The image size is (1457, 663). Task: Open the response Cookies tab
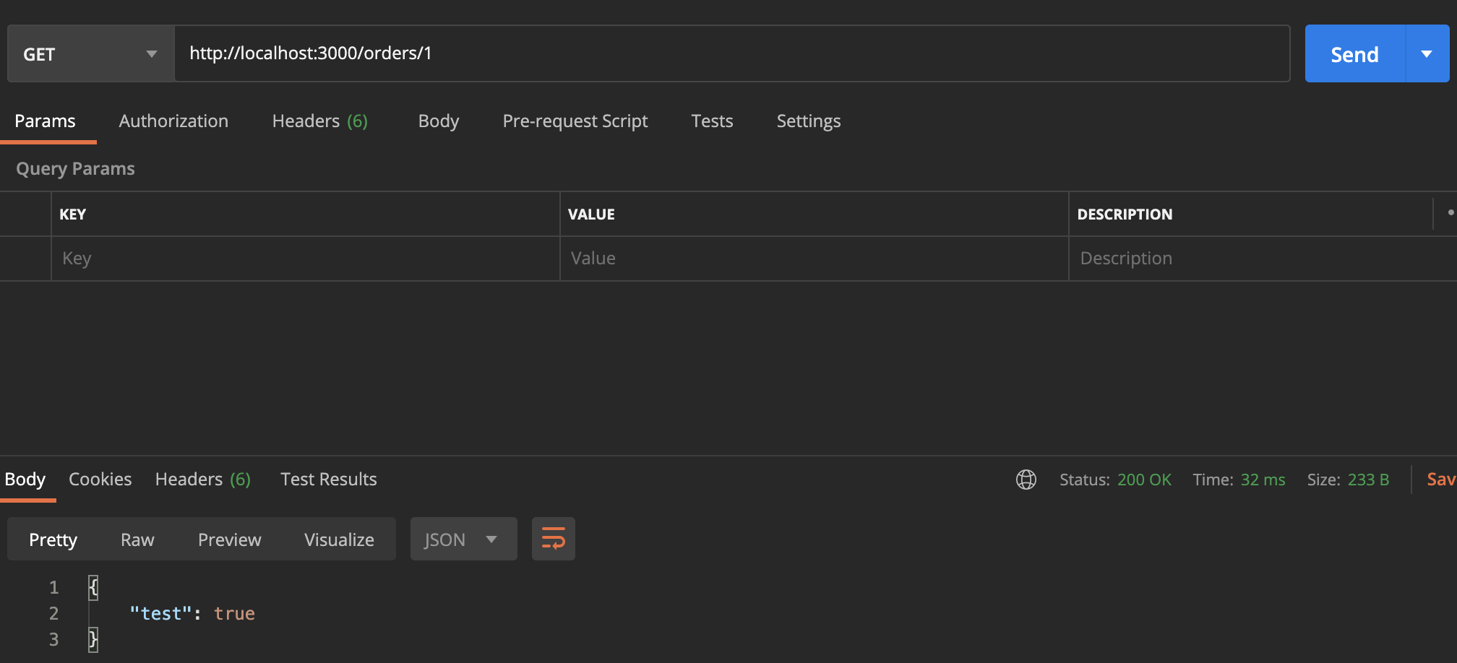coord(100,479)
